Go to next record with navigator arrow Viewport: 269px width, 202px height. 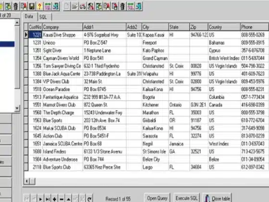tap(40, 199)
